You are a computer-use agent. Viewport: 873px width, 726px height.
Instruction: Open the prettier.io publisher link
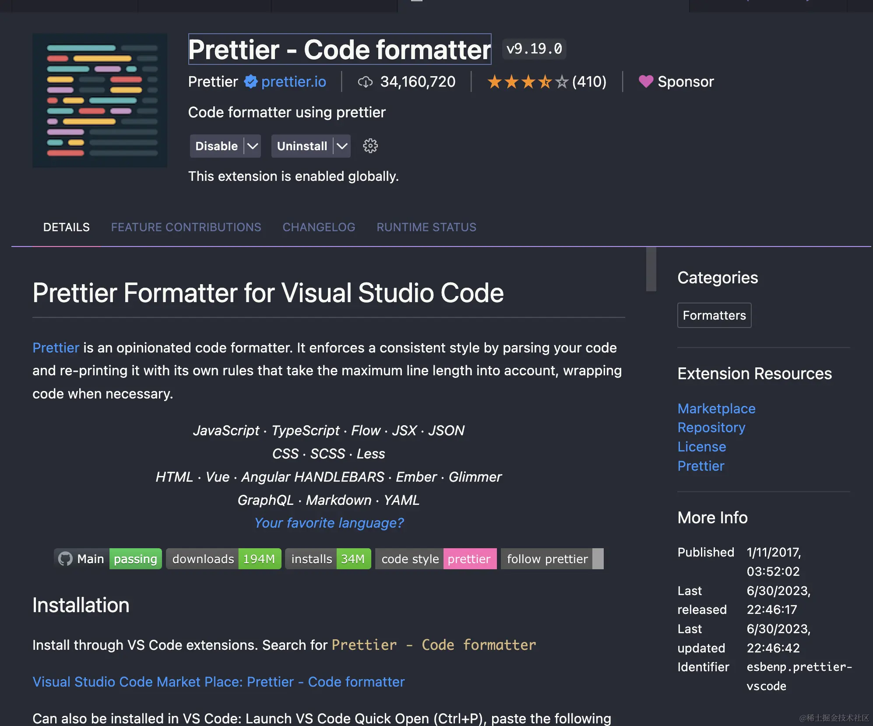[293, 82]
